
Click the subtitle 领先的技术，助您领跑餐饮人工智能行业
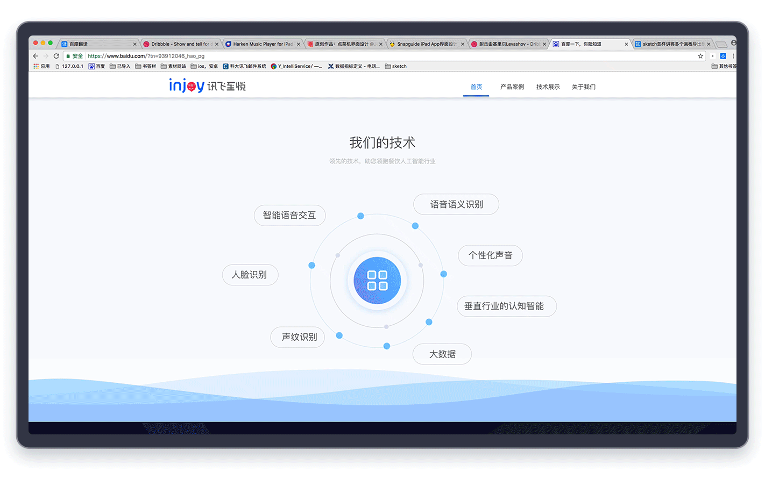(x=382, y=161)
